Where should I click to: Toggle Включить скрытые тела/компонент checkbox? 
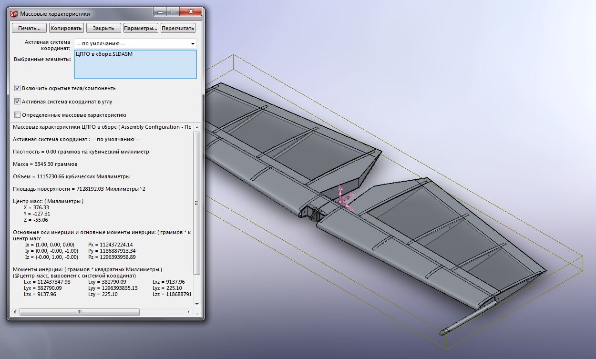coord(18,88)
